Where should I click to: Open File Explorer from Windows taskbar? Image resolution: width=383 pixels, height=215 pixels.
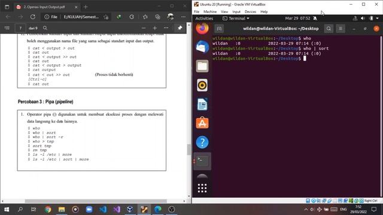(x=62, y=210)
